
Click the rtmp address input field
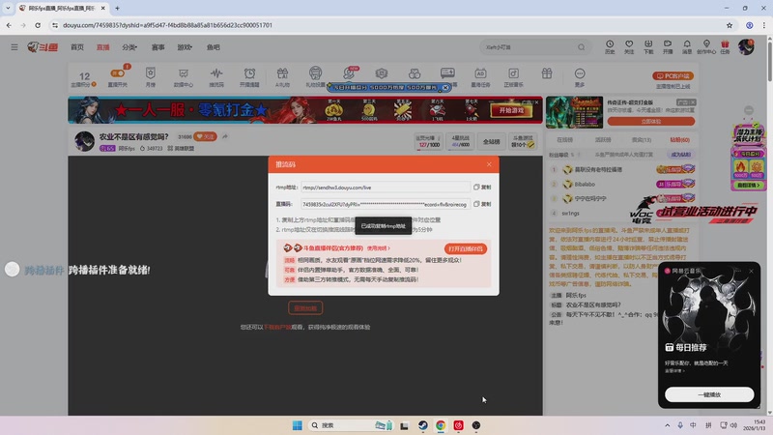pos(386,188)
